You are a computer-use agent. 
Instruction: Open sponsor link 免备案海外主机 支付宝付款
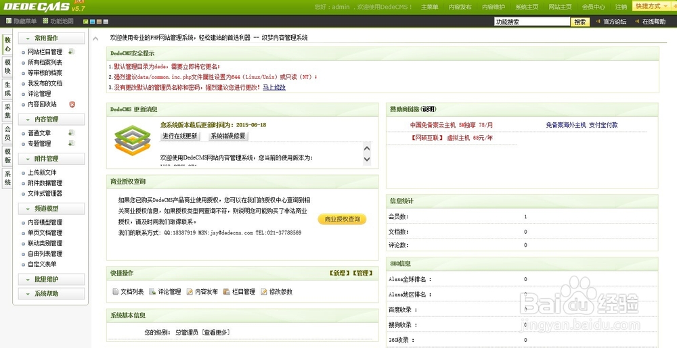[582, 125]
